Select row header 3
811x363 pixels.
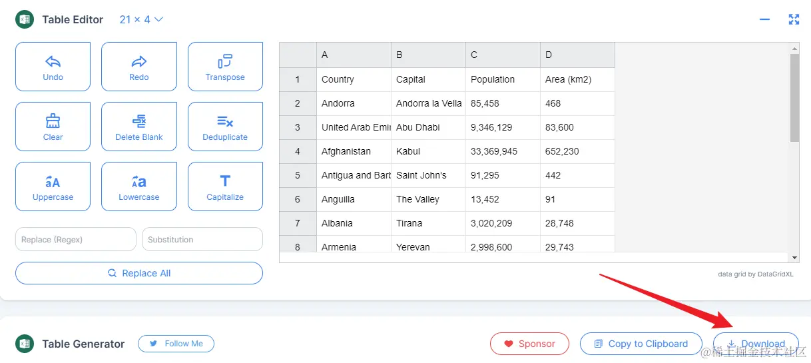point(297,127)
